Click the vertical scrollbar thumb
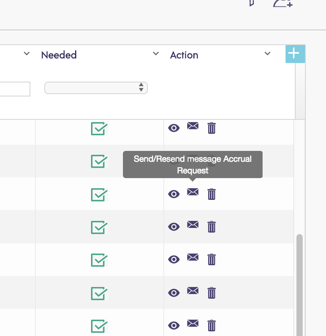The height and width of the screenshot is (336, 326). (299, 284)
